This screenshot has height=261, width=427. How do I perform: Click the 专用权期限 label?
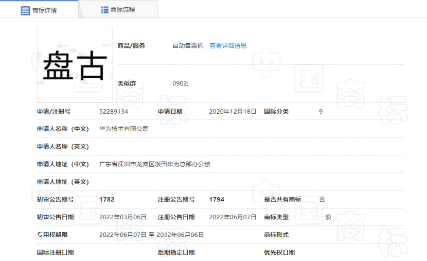point(52,235)
